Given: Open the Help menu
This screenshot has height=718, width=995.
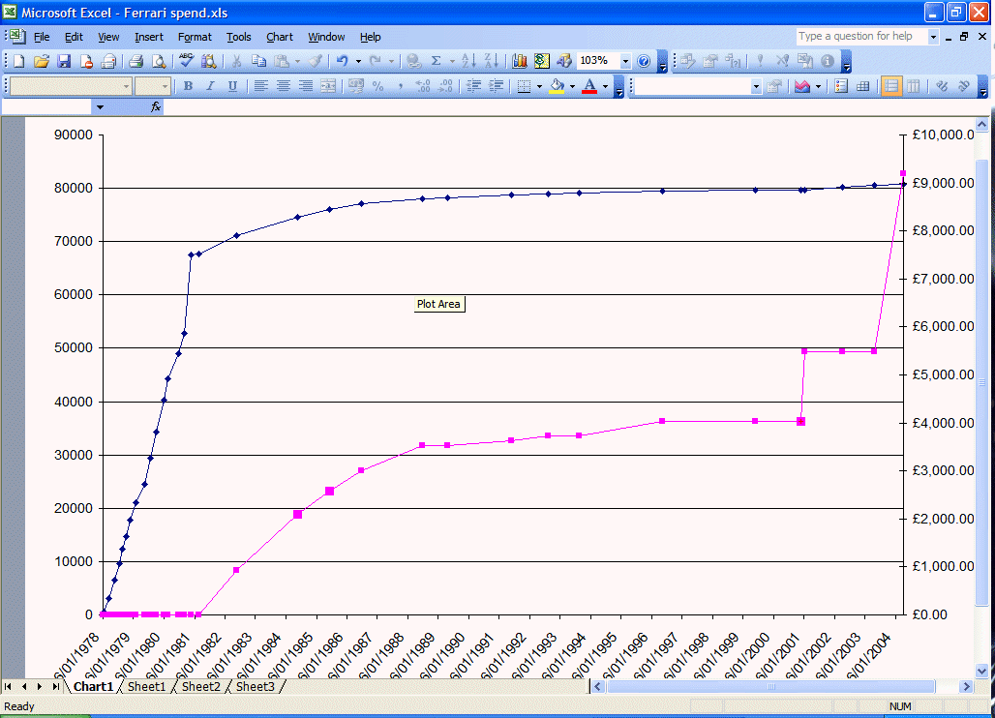Looking at the screenshot, I should [x=370, y=37].
